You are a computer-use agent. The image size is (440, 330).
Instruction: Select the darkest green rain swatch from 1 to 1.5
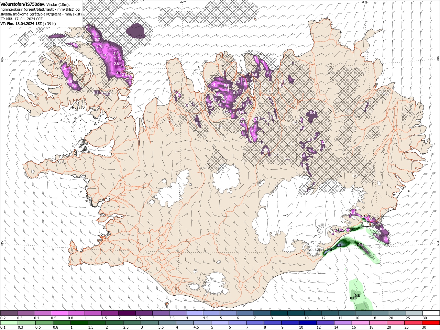[79, 323]
